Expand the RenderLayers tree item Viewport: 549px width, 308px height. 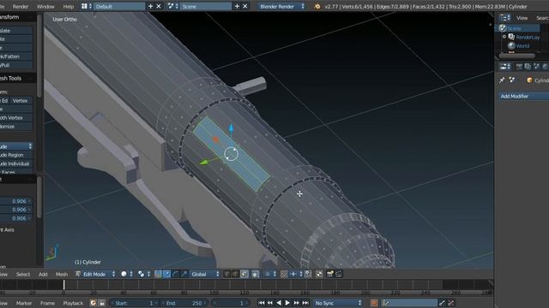(x=504, y=37)
